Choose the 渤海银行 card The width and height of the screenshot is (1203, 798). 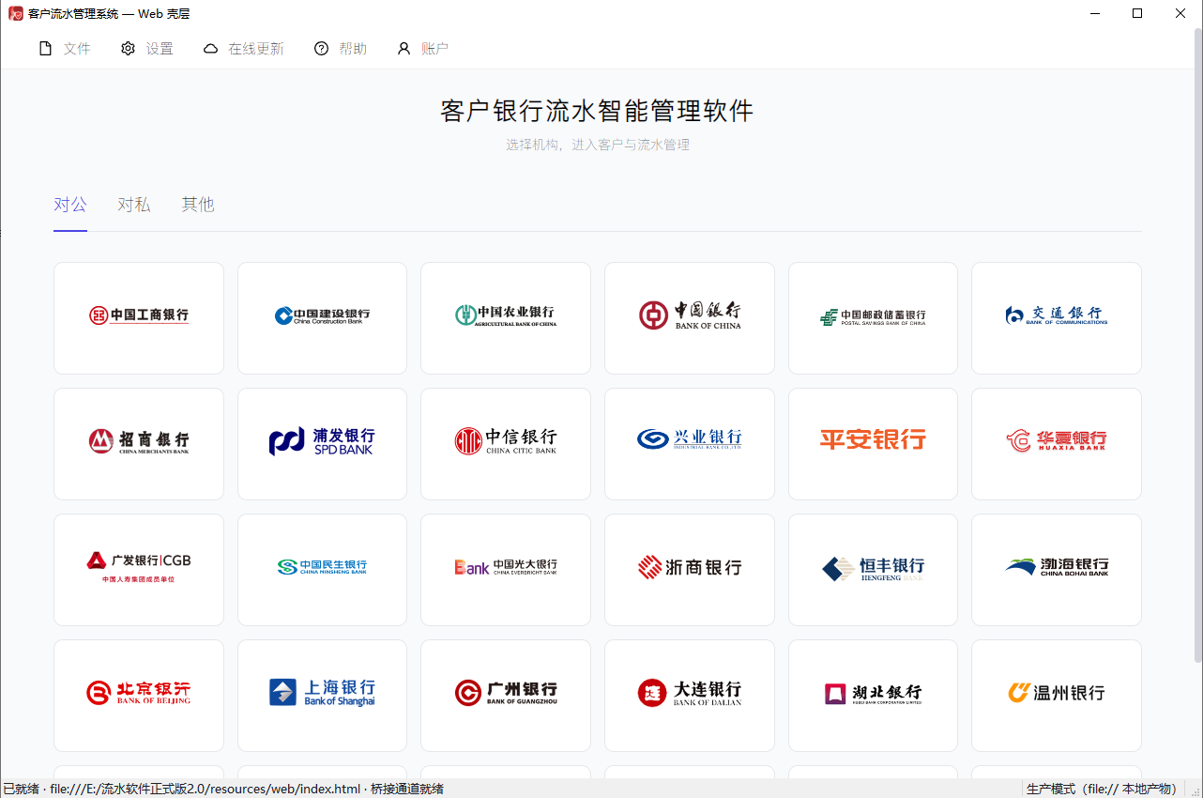1057,570
